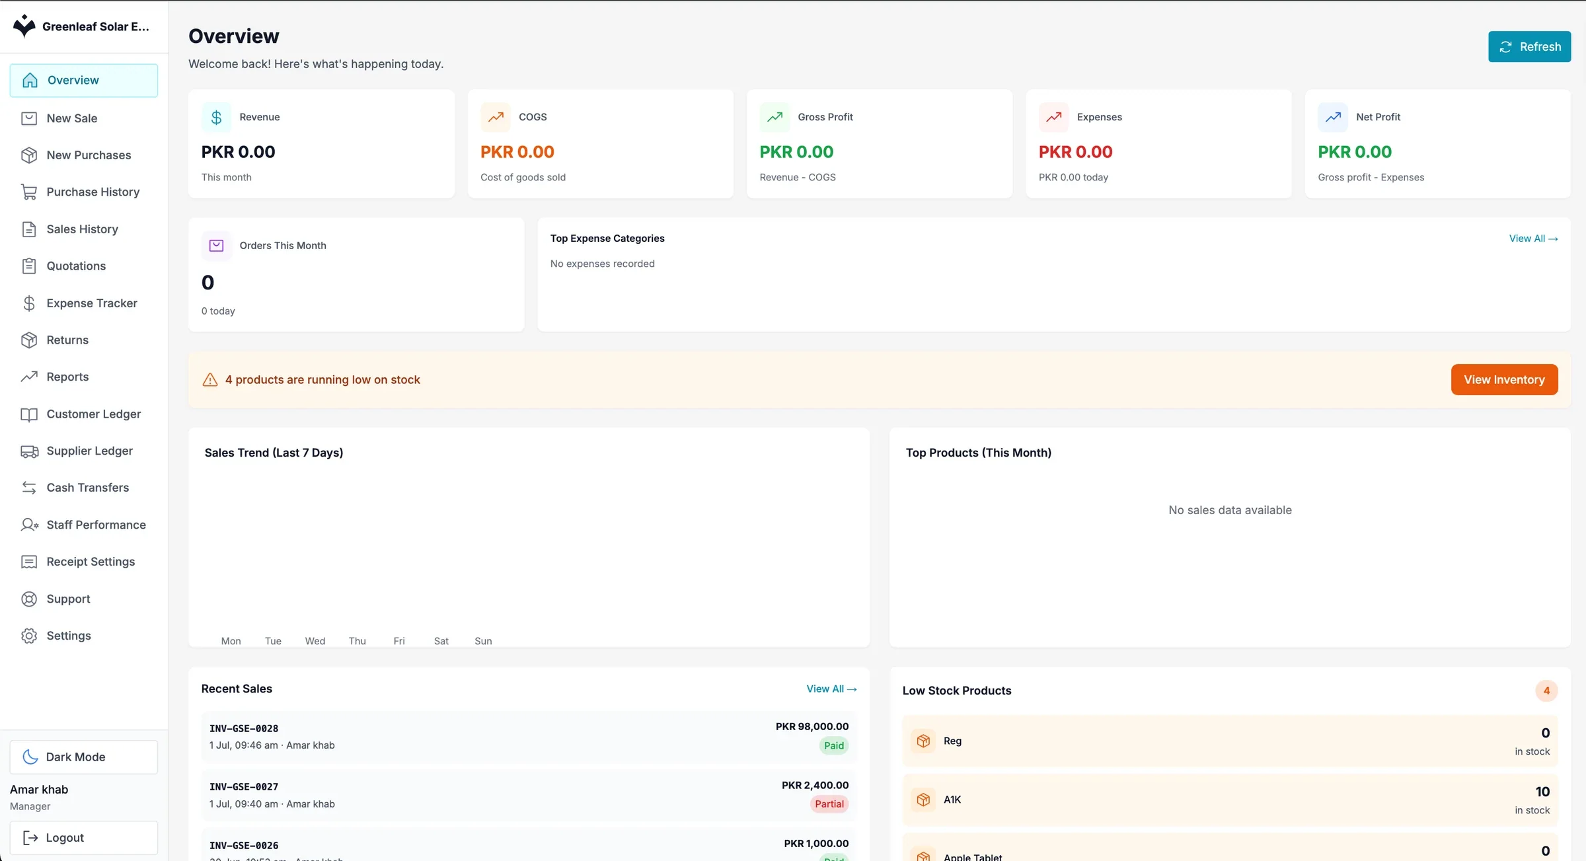Image resolution: width=1586 pixels, height=861 pixels.
Task: Click the Cash Transfers arrows icon
Action: coord(29,488)
